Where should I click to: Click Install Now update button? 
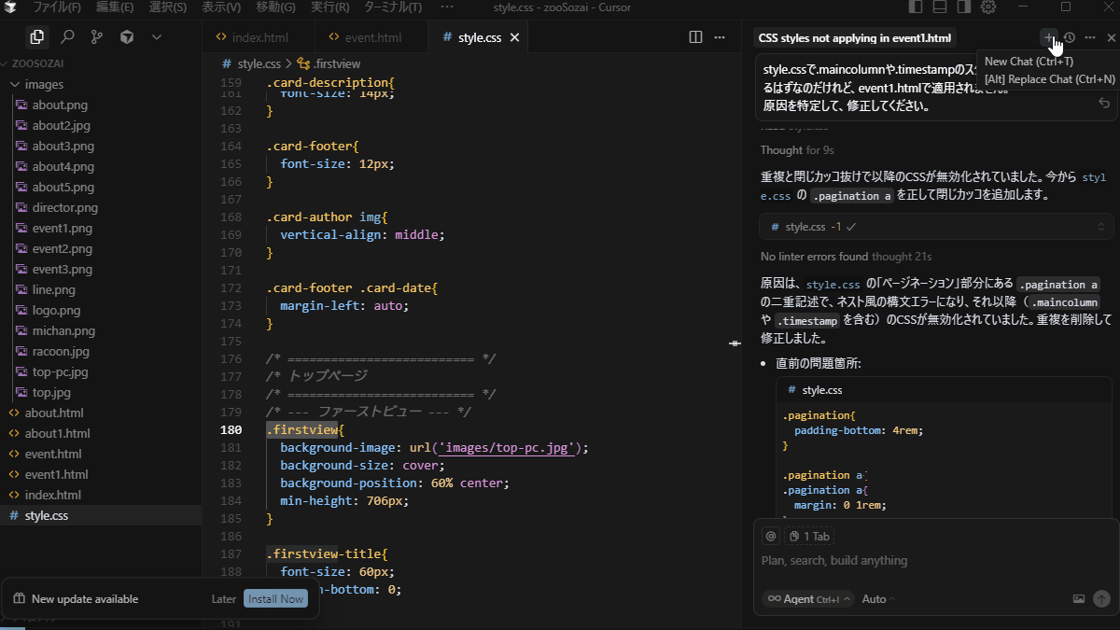click(275, 599)
